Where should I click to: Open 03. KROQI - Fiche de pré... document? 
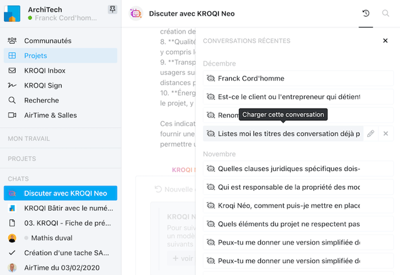click(60, 223)
